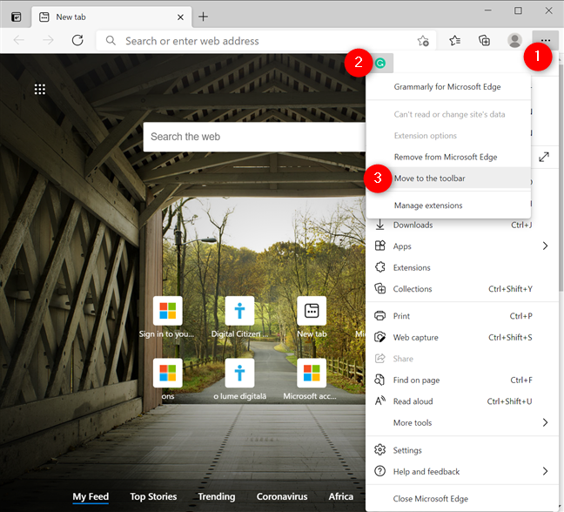Start Read aloud from the menu
The image size is (564, 512).
click(x=462, y=401)
